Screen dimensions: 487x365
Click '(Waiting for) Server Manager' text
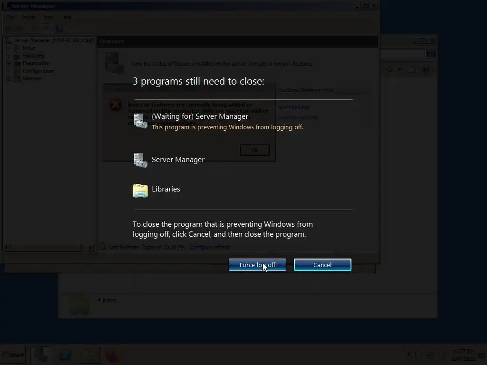point(200,116)
